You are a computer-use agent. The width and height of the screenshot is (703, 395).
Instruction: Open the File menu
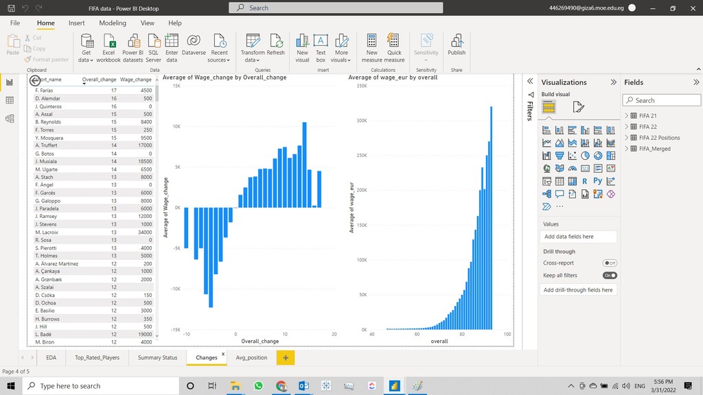point(15,23)
